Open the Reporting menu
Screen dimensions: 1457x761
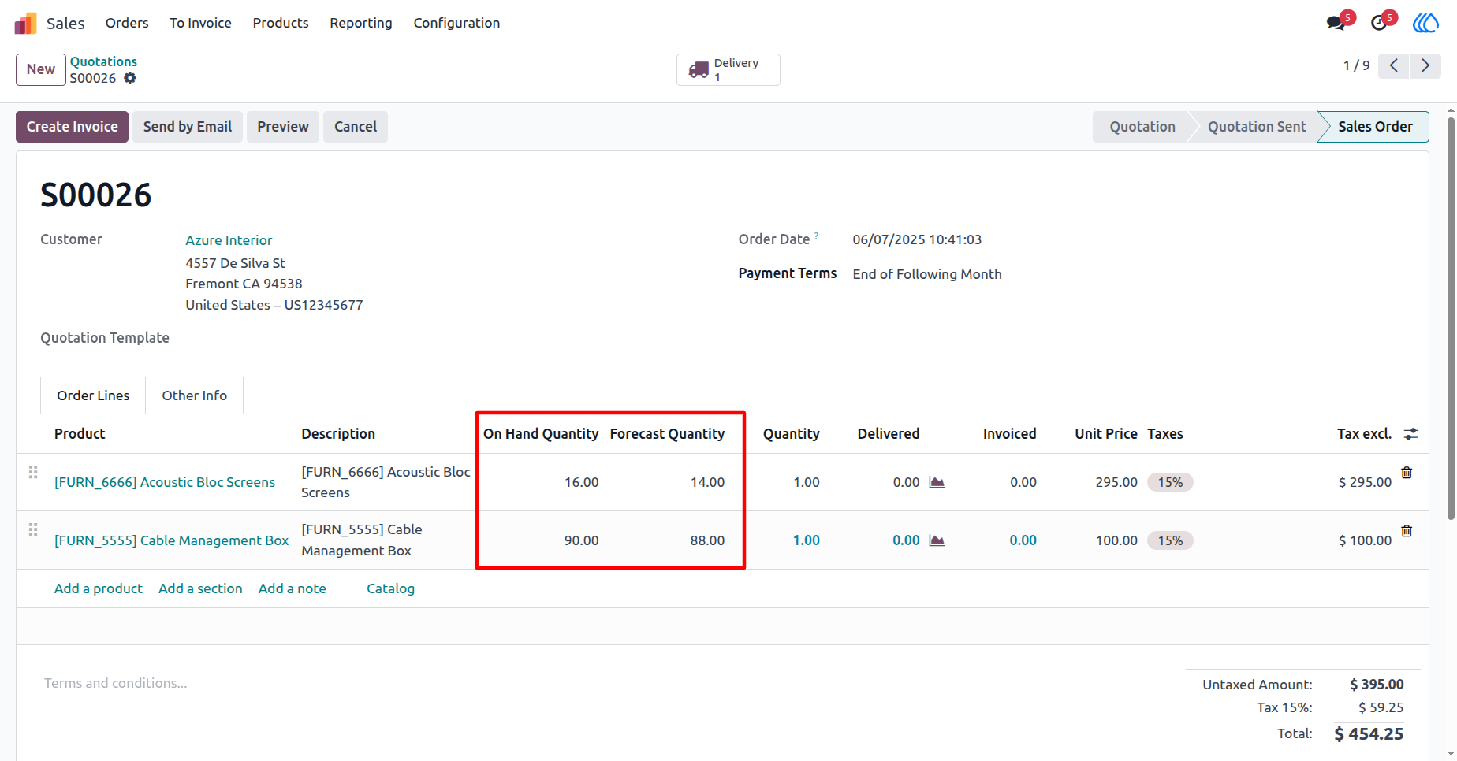click(361, 23)
